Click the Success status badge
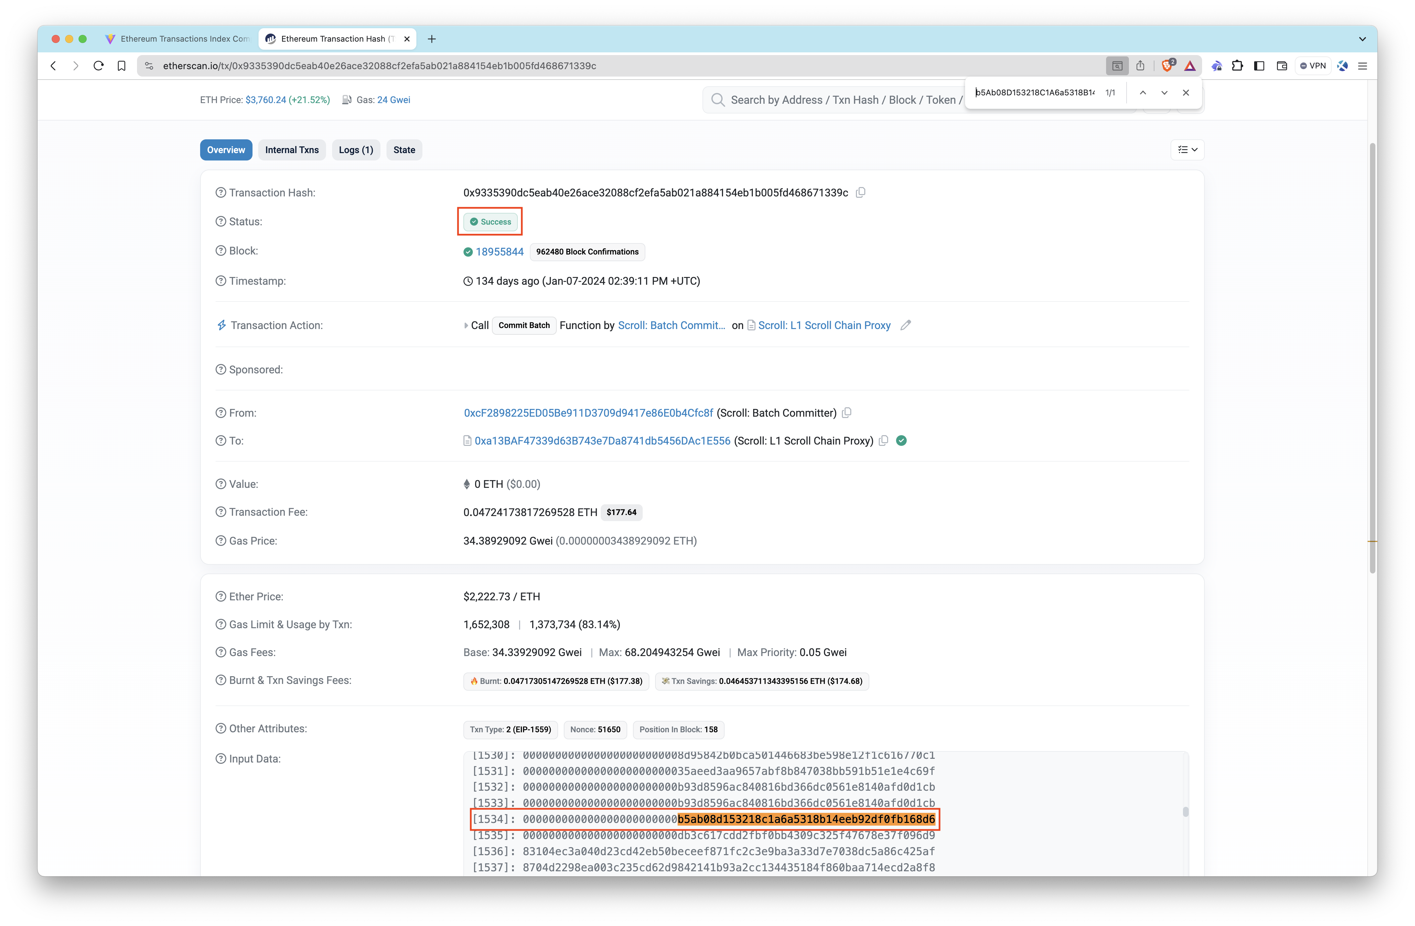The image size is (1415, 926). (x=491, y=222)
